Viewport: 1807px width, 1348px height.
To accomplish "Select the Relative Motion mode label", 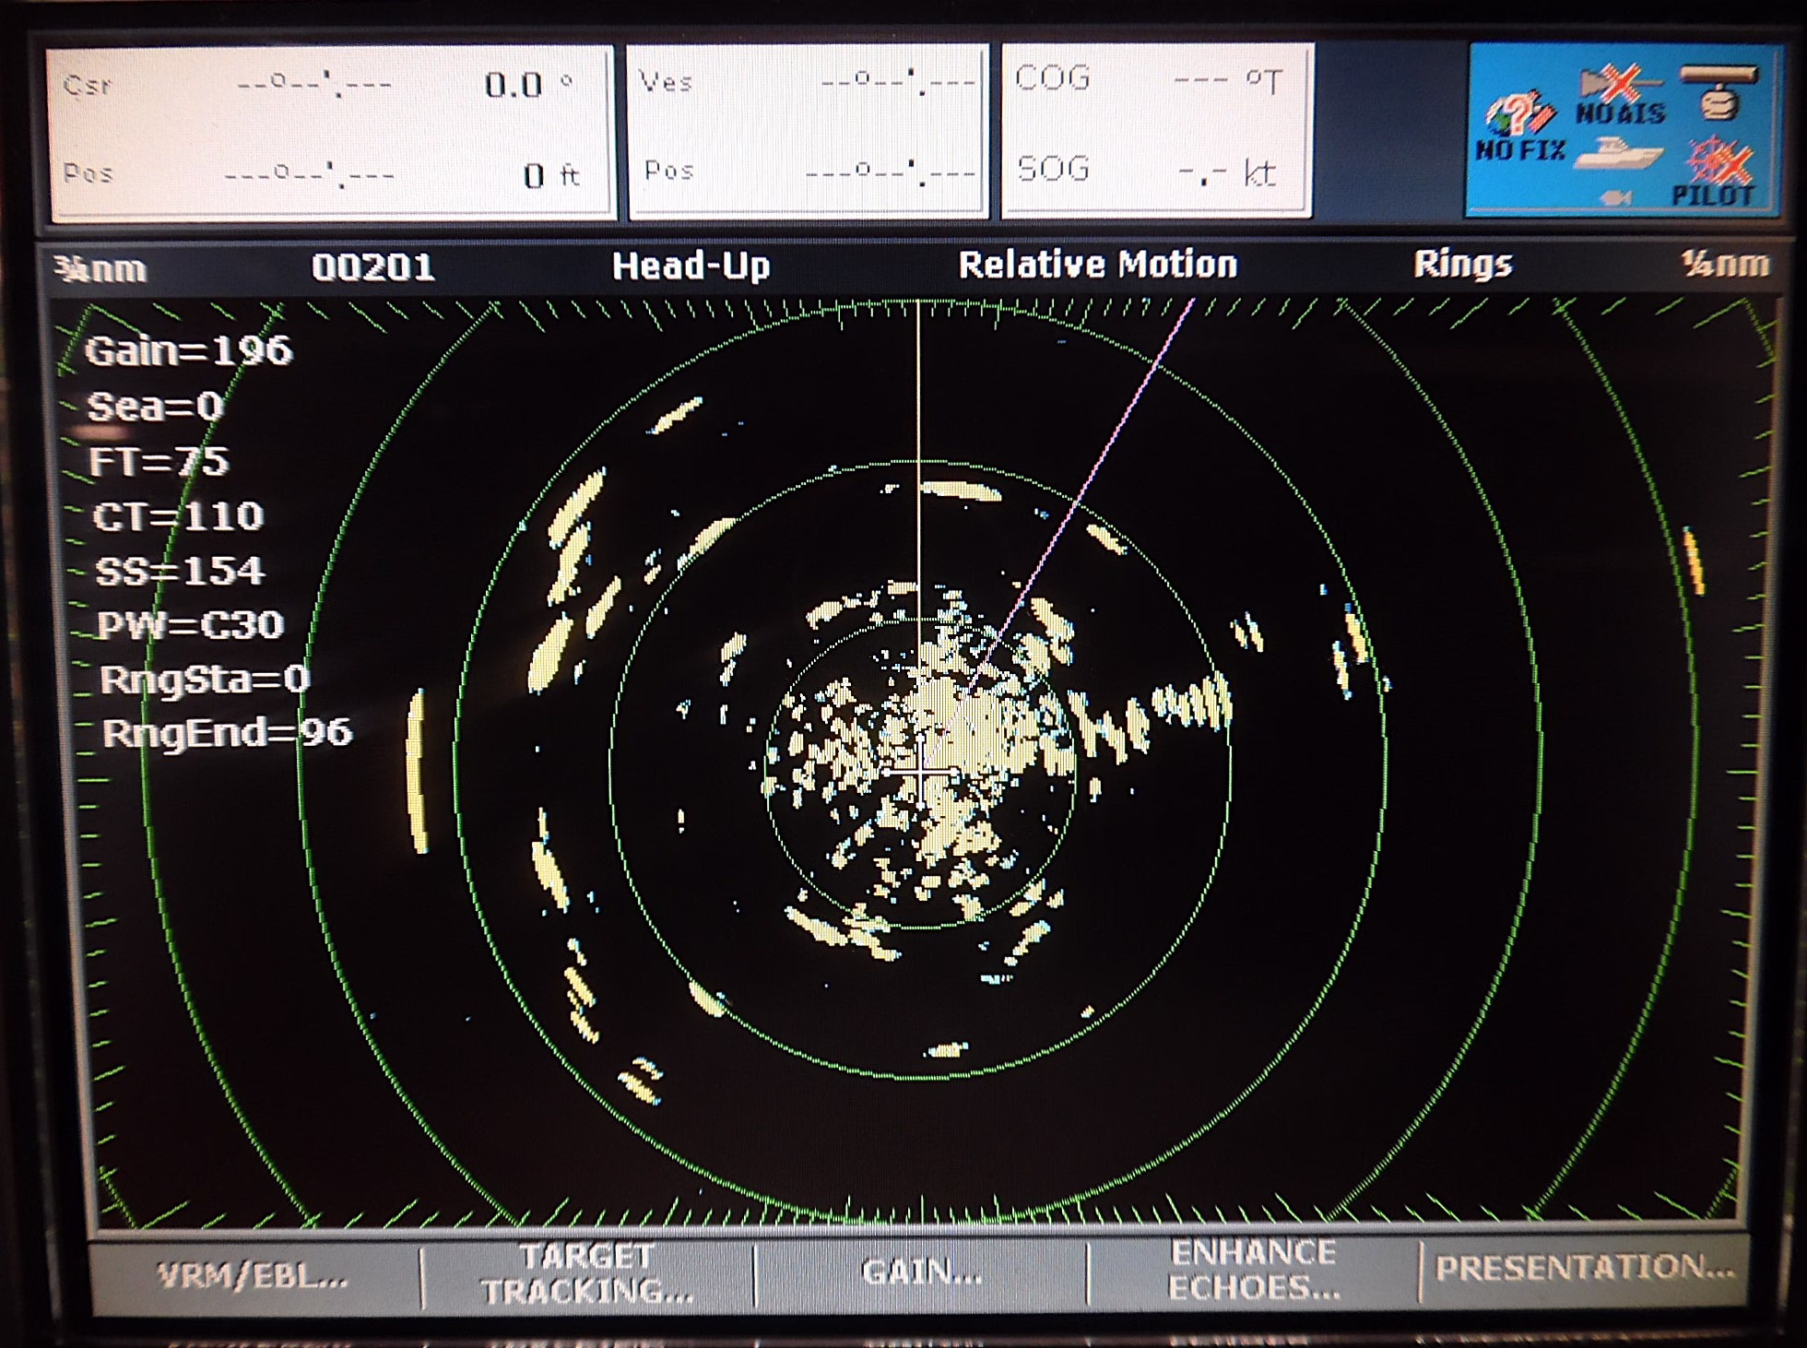I will coord(1097,265).
